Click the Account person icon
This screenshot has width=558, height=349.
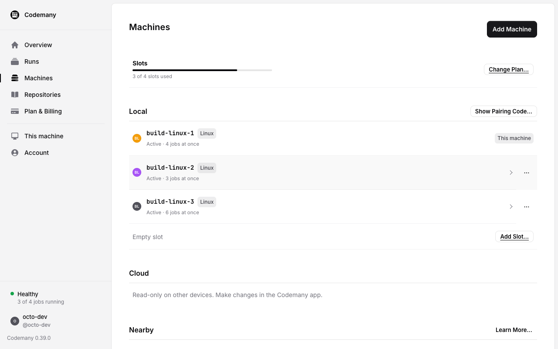click(x=15, y=153)
